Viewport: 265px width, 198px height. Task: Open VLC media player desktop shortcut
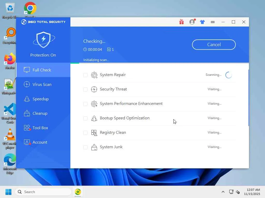click(x=10, y=138)
